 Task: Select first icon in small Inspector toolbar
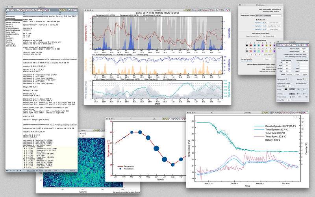pyautogui.click(x=278, y=45)
